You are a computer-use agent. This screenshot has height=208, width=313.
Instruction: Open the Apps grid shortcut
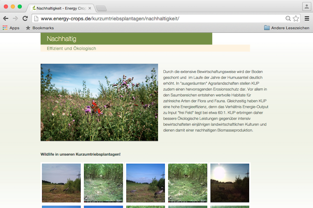coord(11,28)
